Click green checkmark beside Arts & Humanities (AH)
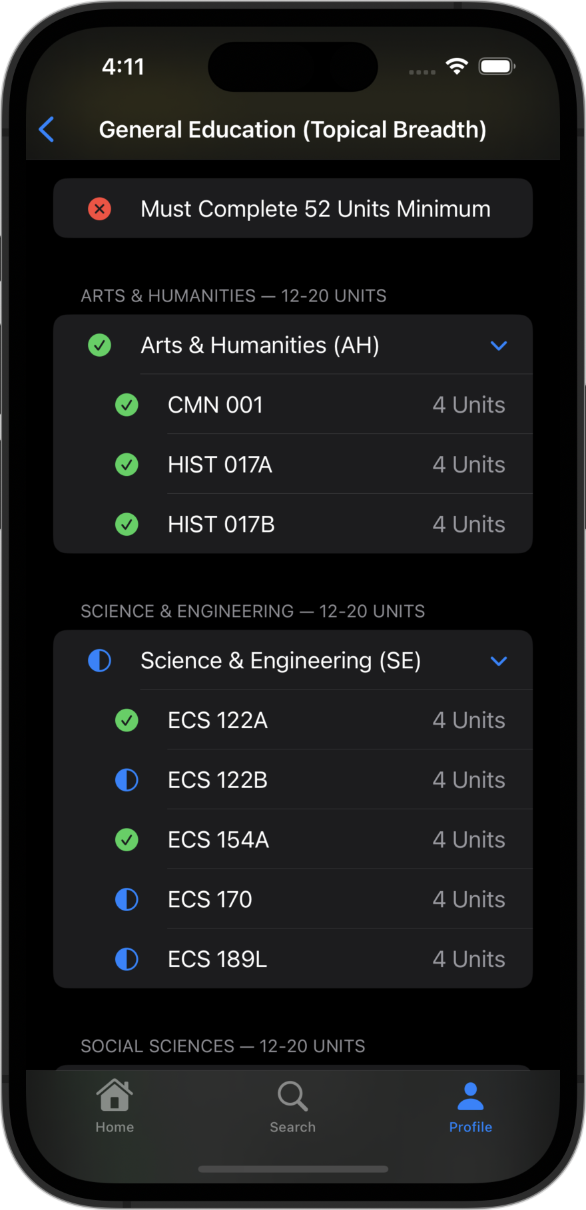586x1210 pixels. pyautogui.click(x=100, y=345)
